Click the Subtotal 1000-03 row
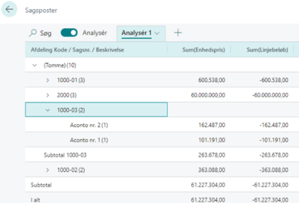This screenshot has height=203, width=299. click(162, 155)
